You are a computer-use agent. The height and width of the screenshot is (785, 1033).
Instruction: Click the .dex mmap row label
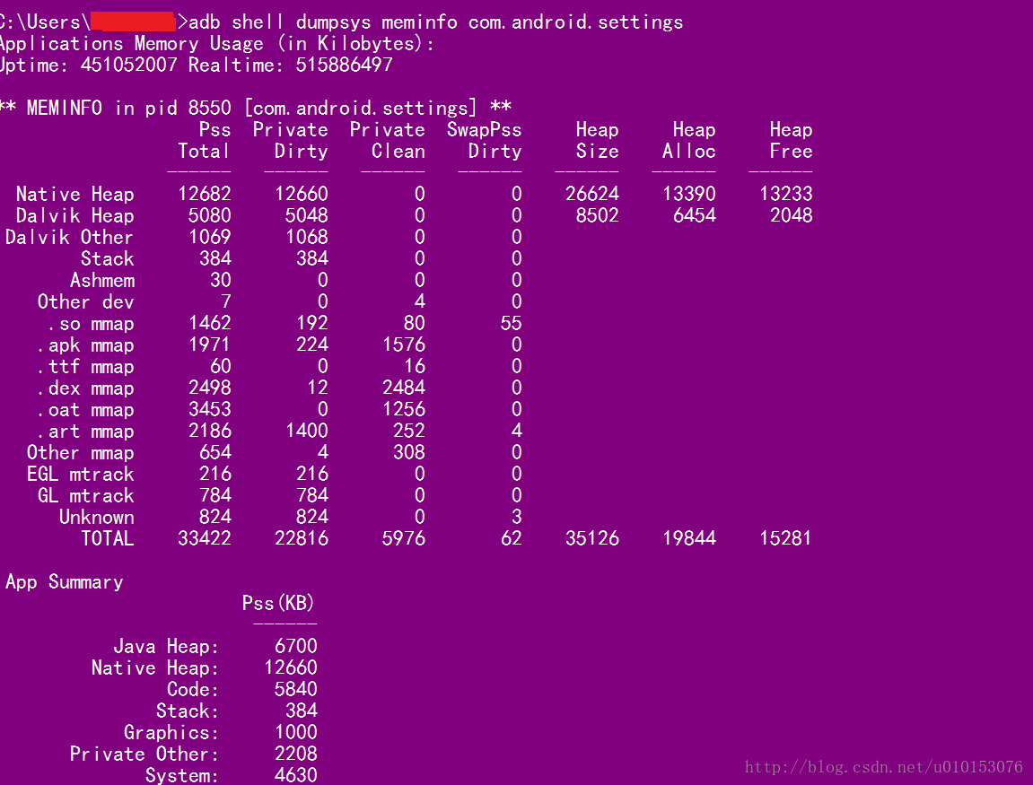pyautogui.click(x=85, y=388)
